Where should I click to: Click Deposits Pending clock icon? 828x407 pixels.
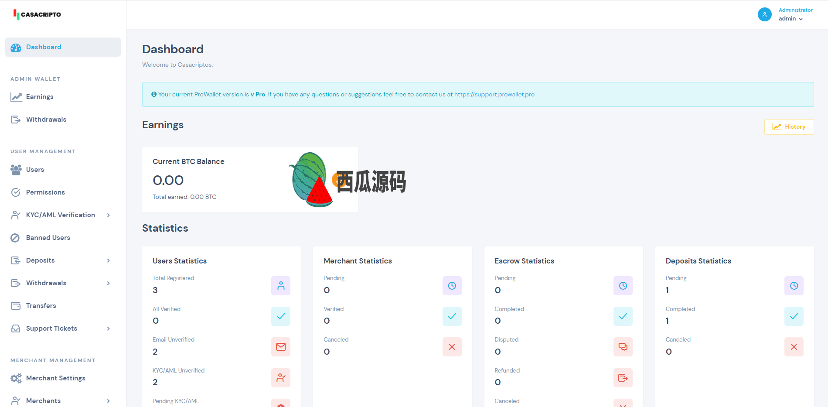(794, 286)
